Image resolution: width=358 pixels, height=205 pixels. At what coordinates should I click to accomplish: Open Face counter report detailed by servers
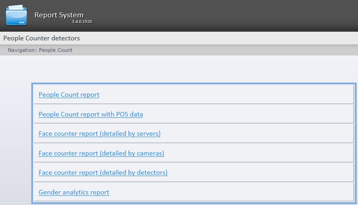tap(99, 133)
